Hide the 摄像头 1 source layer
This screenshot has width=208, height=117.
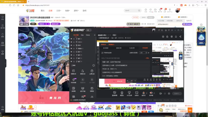pyautogui.click(x=71, y=49)
